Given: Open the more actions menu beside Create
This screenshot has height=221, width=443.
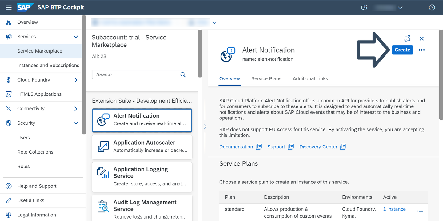Looking at the screenshot, I should 422,50.
